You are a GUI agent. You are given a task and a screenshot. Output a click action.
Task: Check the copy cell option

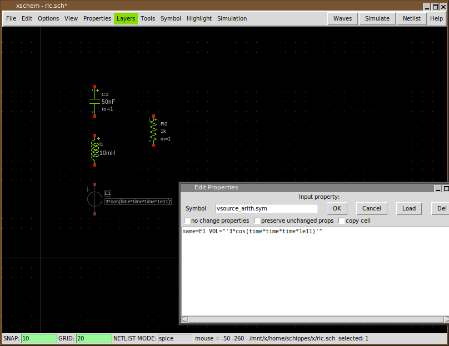click(x=341, y=221)
